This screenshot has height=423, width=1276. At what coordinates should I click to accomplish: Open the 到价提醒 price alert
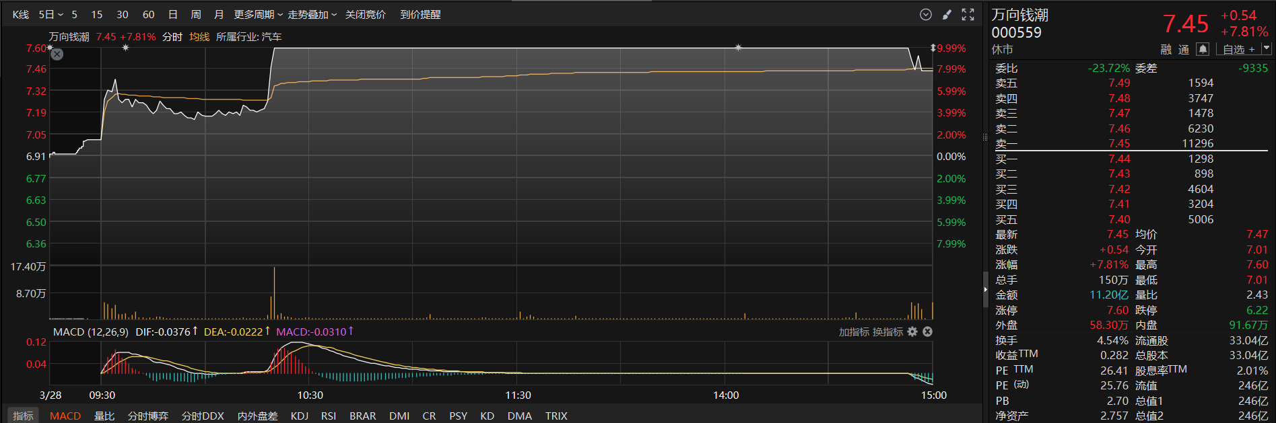tap(420, 14)
